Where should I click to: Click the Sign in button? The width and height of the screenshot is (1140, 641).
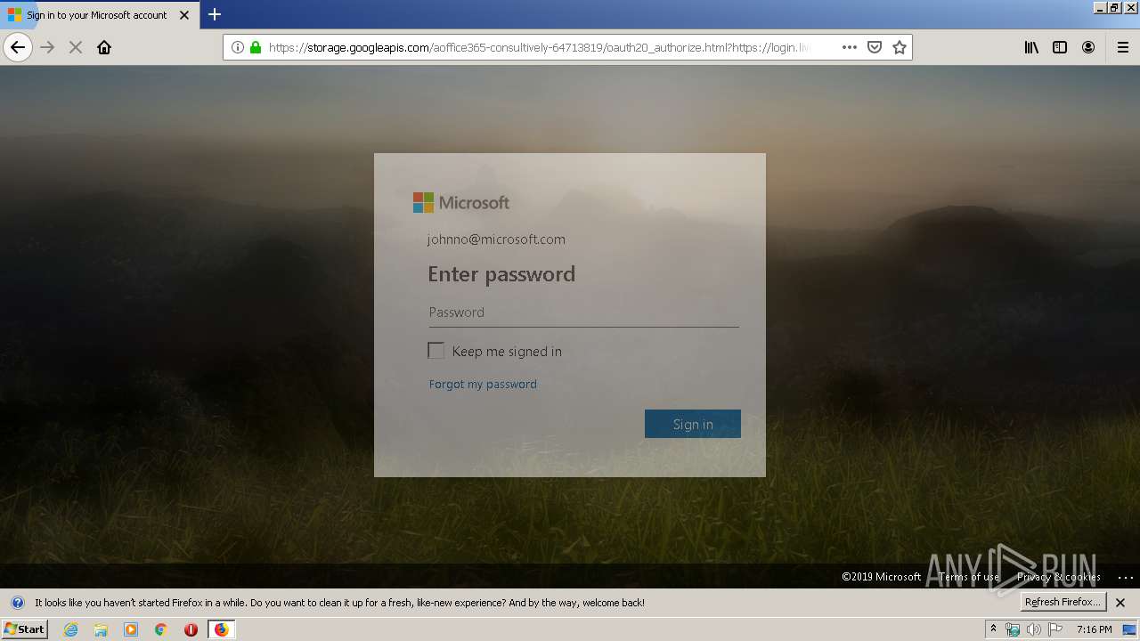click(x=693, y=424)
